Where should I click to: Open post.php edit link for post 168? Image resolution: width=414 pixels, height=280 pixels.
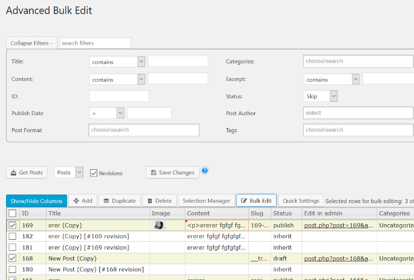(338, 258)
